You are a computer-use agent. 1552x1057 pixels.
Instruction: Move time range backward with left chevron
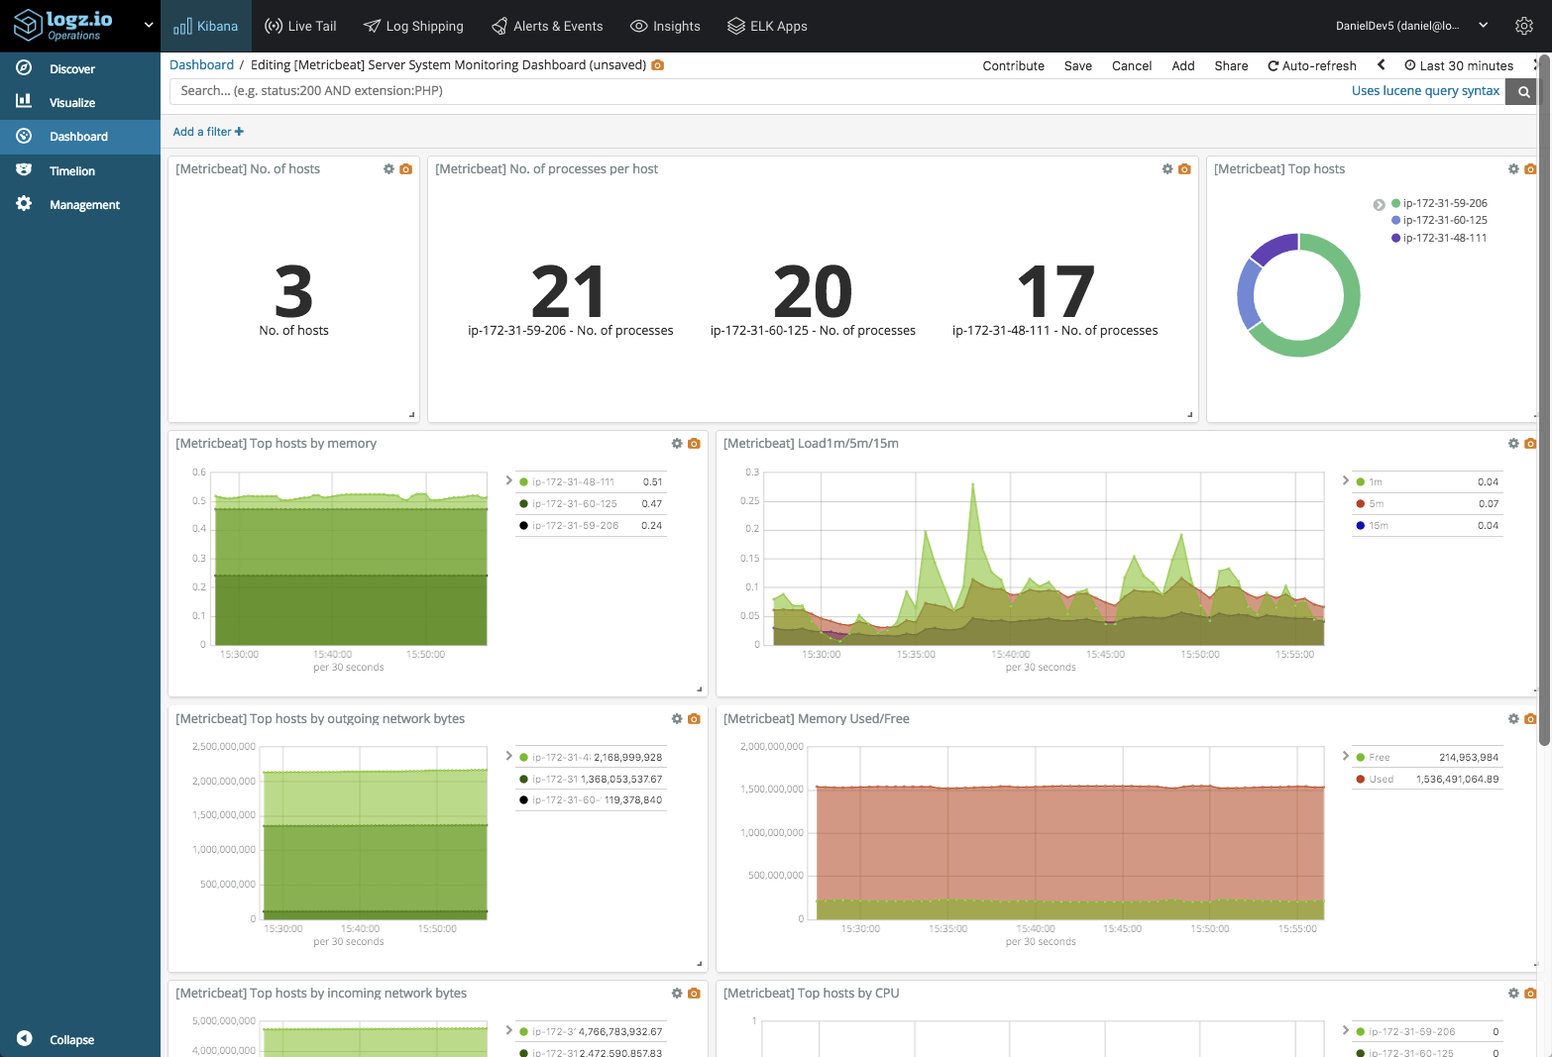pyautogui.click(x=1381, y=64)
